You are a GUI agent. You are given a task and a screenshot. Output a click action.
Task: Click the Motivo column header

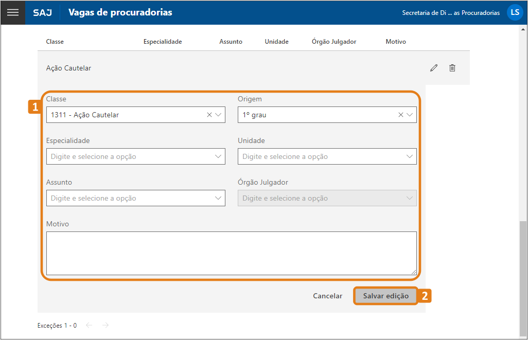click(x=396, y=42)
